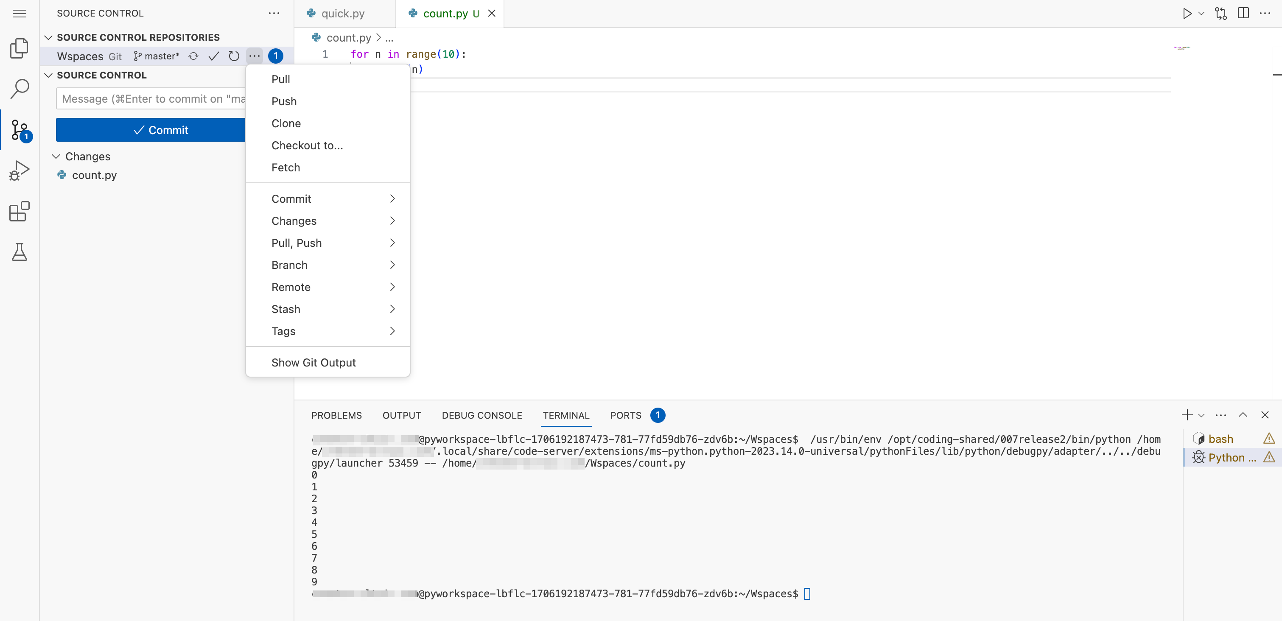Image resolution: width=1282 pixels, height=621 pixels.
Task: Refresh the Wspaces repository
Action: [x=234, y=56]
